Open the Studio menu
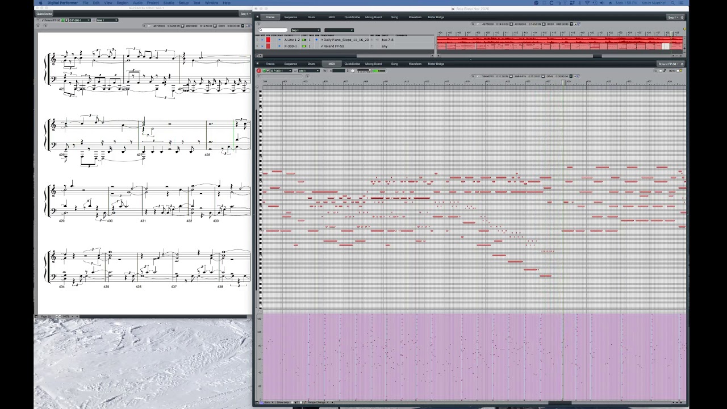727x409 pixels. pos(169,3)
